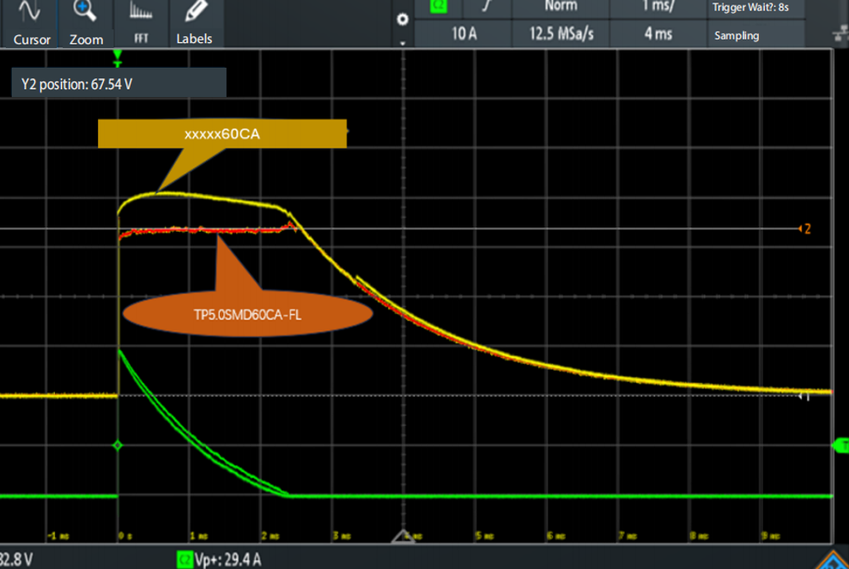Activate the Zoom tool
This screenshot has height=569, width=849.
(x=86, y=23)
